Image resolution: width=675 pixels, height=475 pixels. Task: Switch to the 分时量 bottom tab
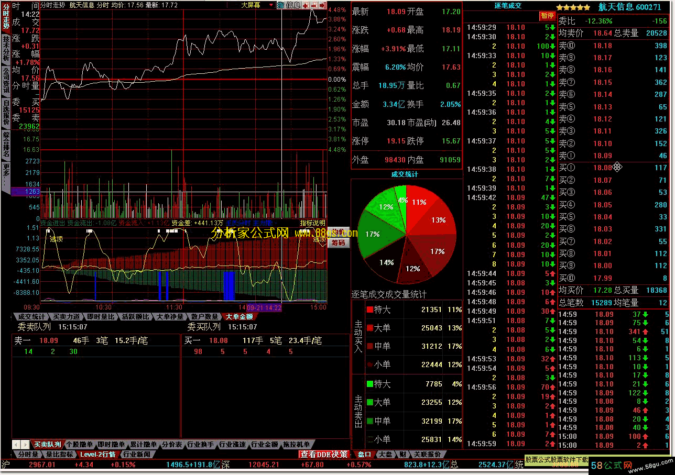(28, 454)
